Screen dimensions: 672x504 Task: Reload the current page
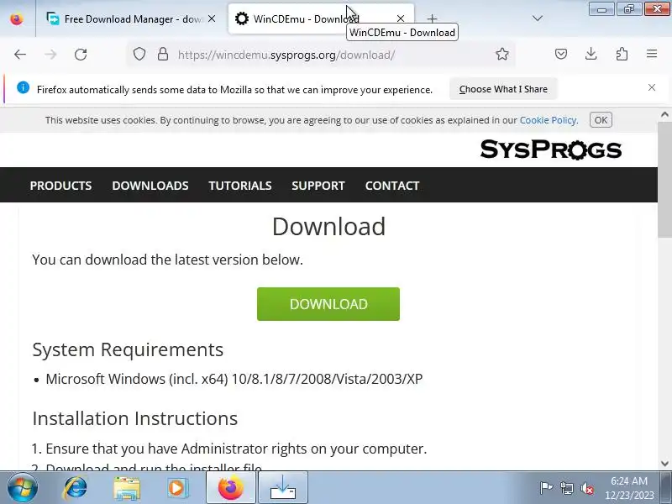tap(81, 55)
